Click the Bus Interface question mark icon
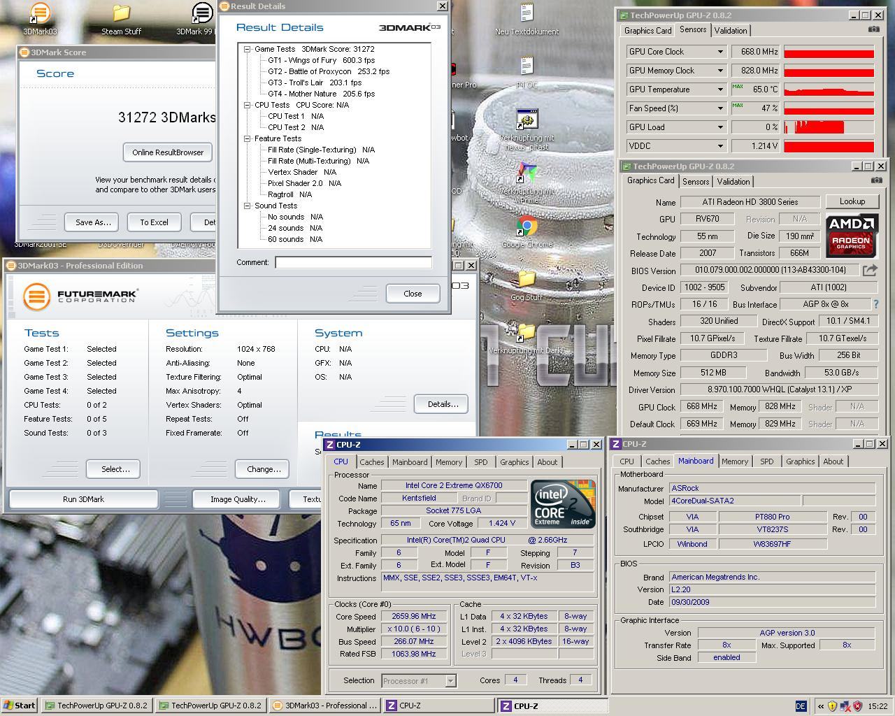Screen dimensions: 895x716 pos(875,304)
